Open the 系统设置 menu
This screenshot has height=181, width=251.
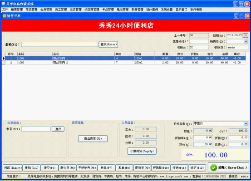[x=167, y=10]
